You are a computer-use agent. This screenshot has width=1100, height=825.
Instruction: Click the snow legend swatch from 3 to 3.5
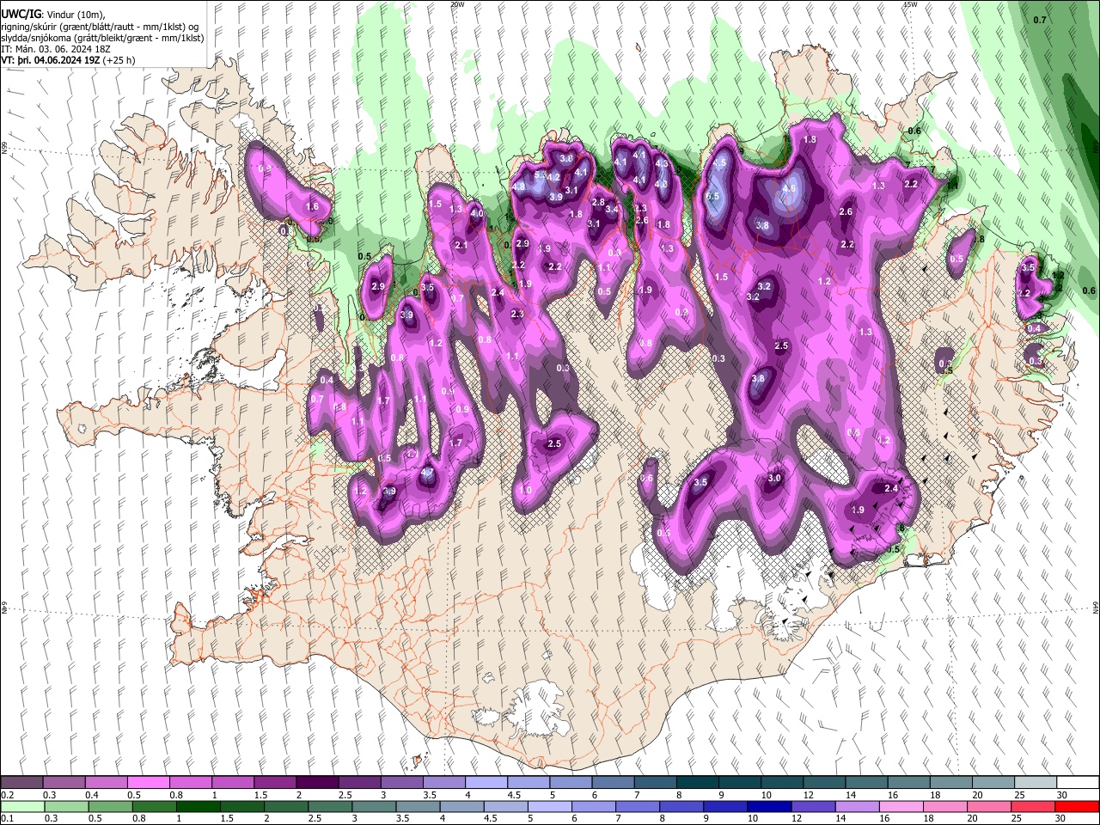point(400,782)
